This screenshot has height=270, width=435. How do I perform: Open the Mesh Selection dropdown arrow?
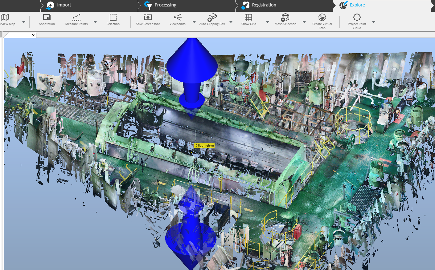pos(304,22)
